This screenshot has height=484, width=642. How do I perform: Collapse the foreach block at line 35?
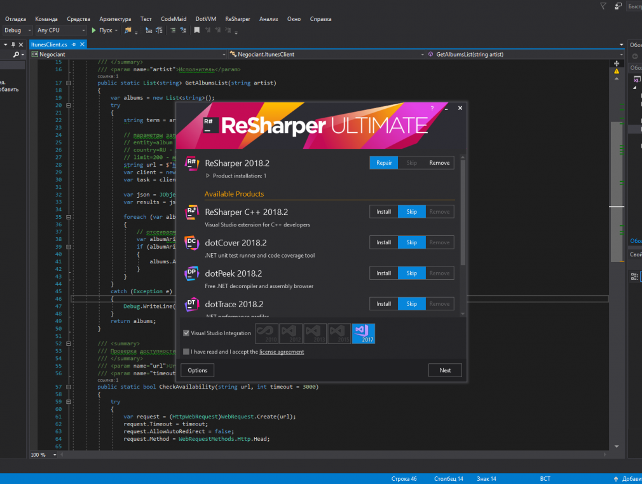click(69, 218)
